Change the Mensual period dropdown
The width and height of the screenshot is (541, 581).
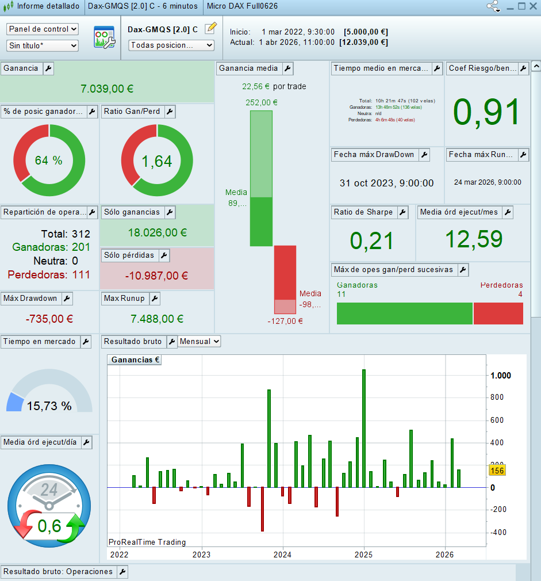[x=199, y=342]
